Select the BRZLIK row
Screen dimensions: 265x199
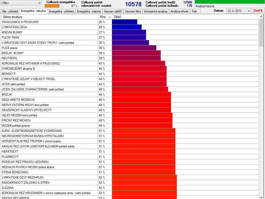coord(130,94)
